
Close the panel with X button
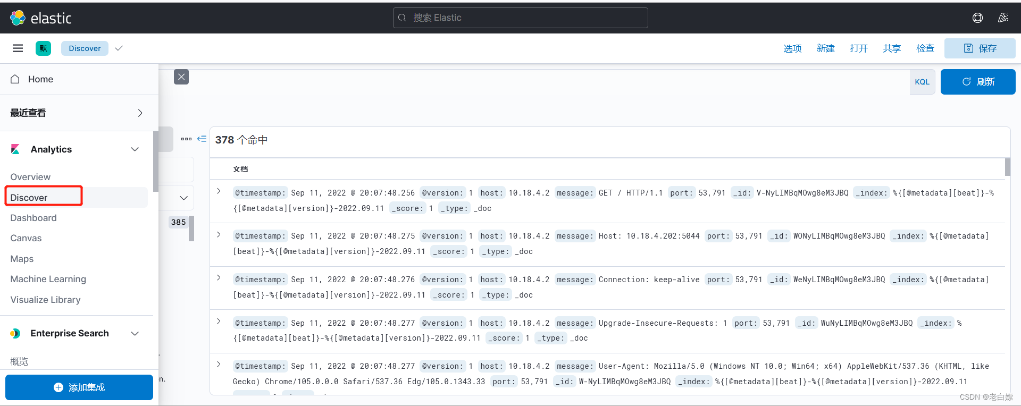(181, 77)
